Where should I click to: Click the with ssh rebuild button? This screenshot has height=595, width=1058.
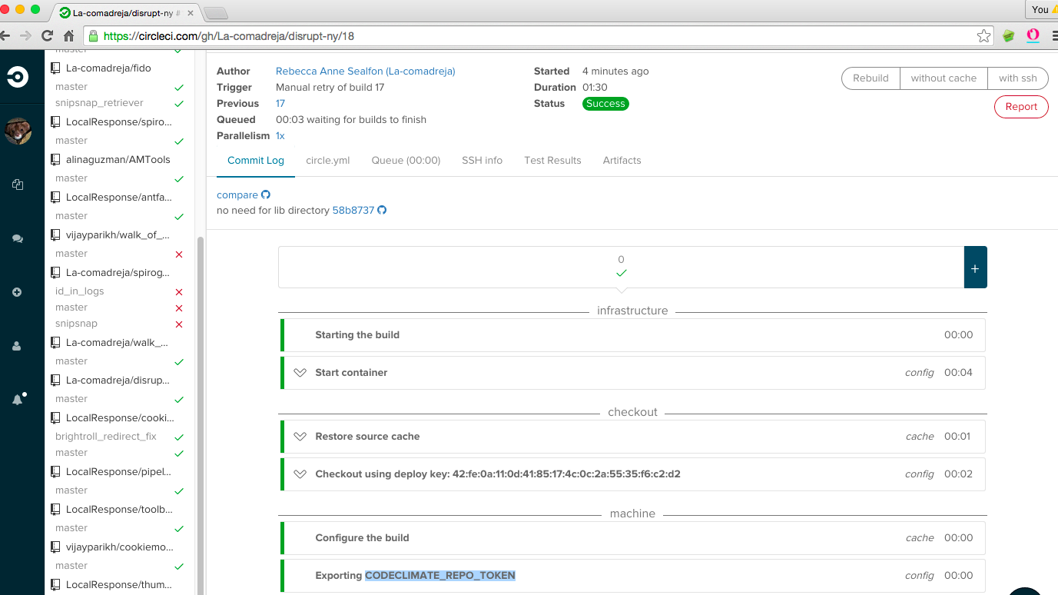point(1018,78)
